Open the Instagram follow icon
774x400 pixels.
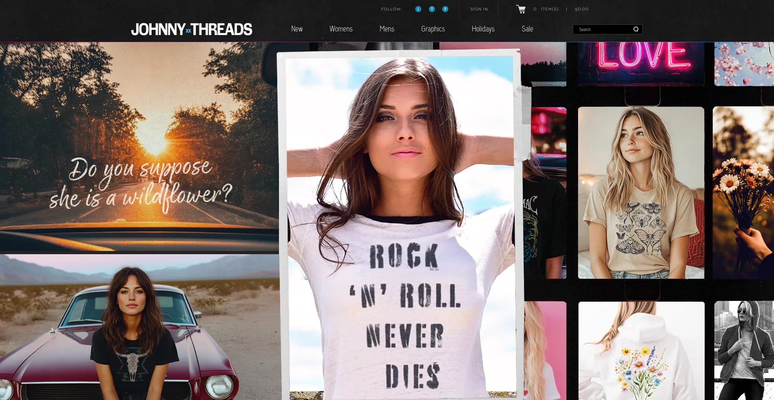[x=418, y=9]
